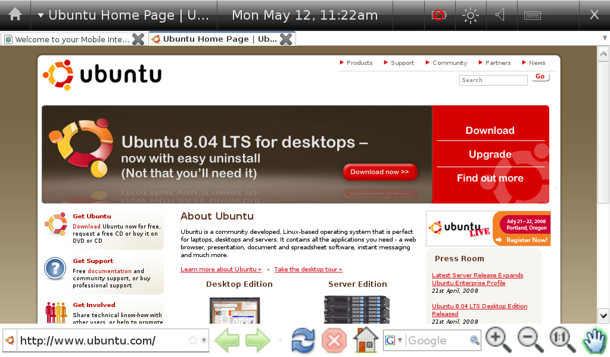The image size is (610, 357).
Task: Click the Download now >> button
Action: point(379,172)
